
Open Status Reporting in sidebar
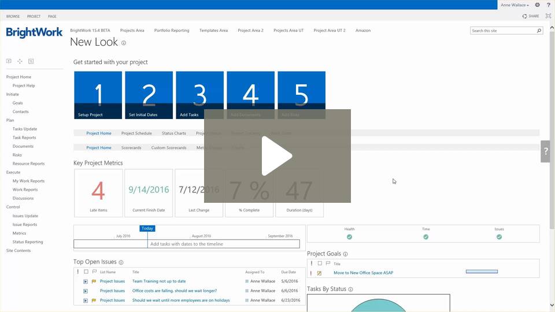[x=28, y=242]
